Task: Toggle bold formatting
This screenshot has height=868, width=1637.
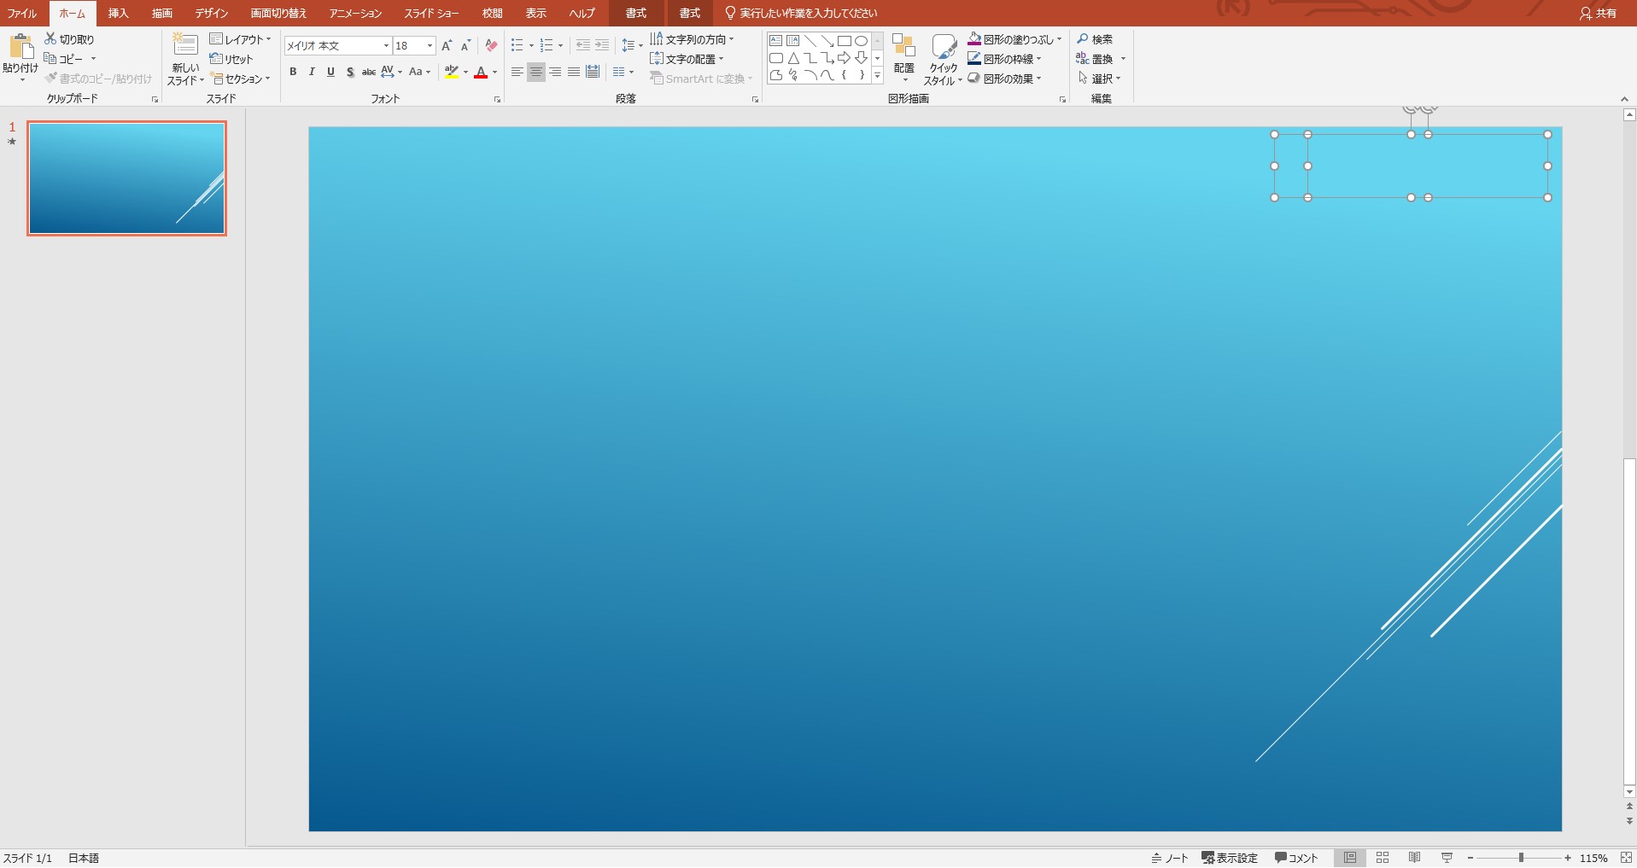Action: coord(293,72)
